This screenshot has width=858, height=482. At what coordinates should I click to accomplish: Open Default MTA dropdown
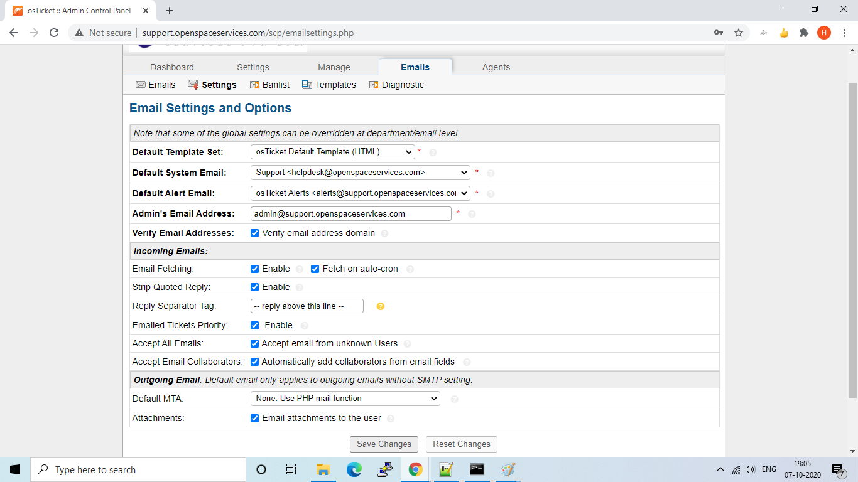pos(345,398)
